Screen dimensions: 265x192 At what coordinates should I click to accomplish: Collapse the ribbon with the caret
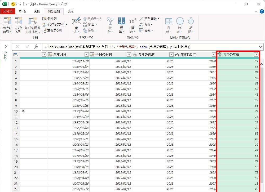tap(256, 11)
